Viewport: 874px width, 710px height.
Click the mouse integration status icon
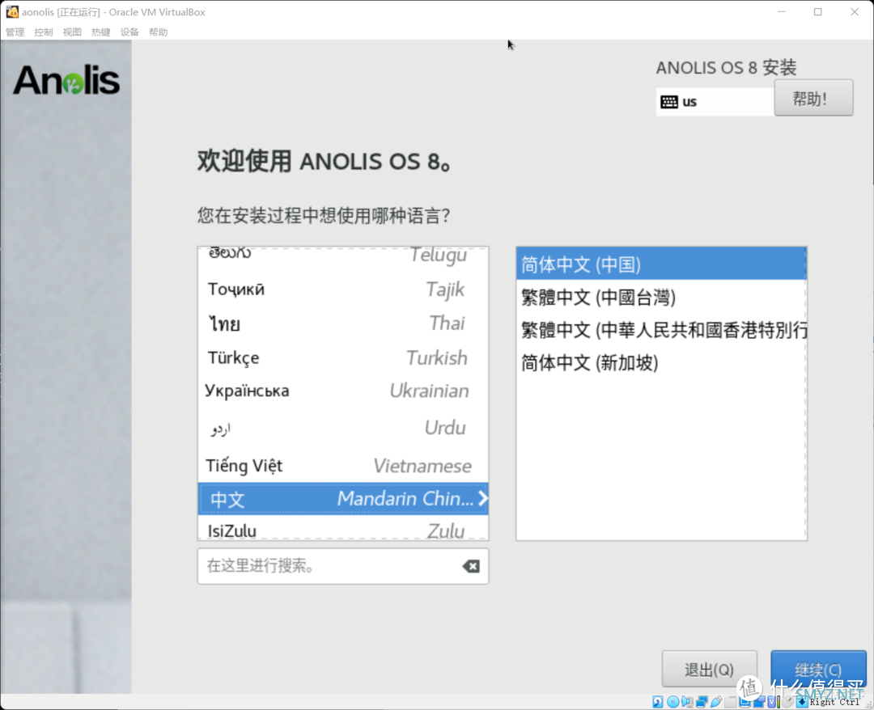point(787,702)
